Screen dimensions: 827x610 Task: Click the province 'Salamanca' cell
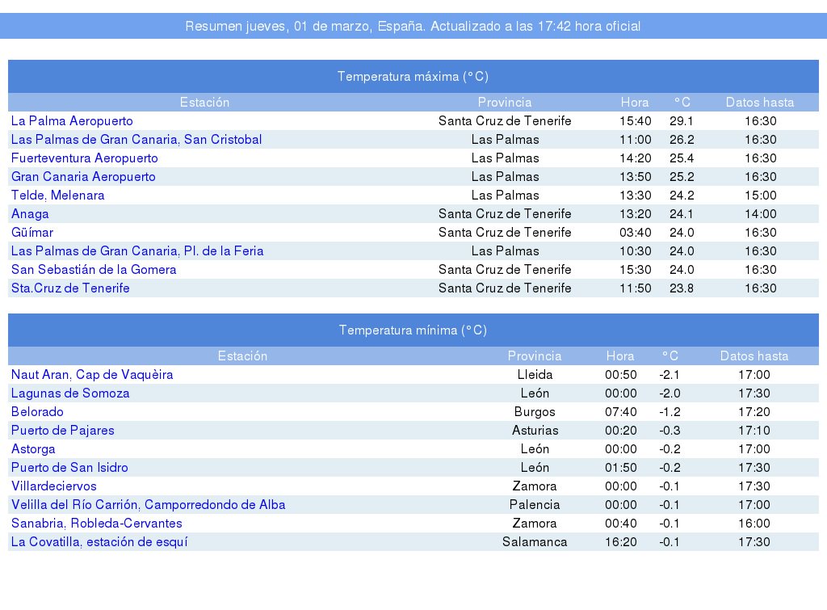pos(535,542)
